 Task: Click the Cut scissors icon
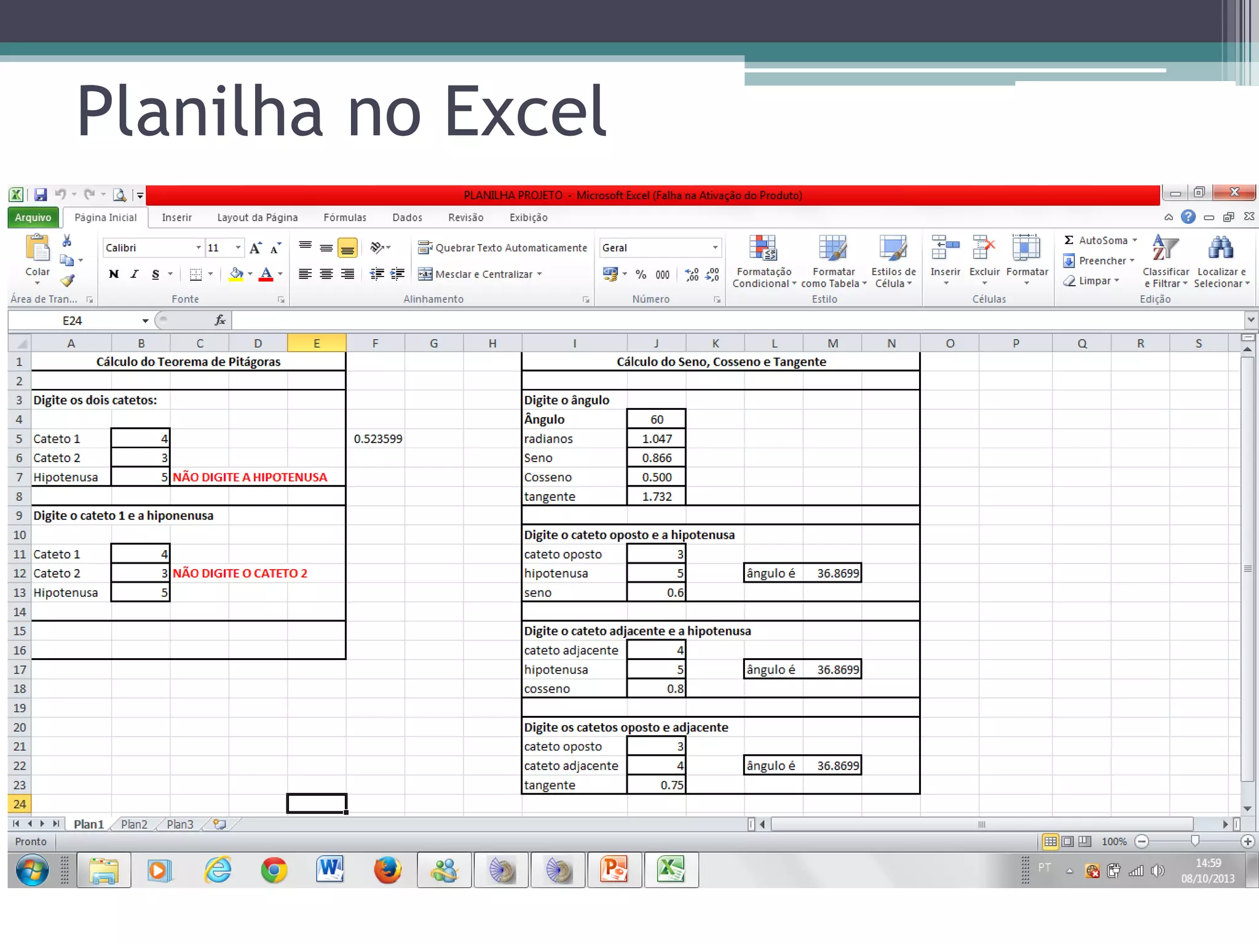click(66, 241)
